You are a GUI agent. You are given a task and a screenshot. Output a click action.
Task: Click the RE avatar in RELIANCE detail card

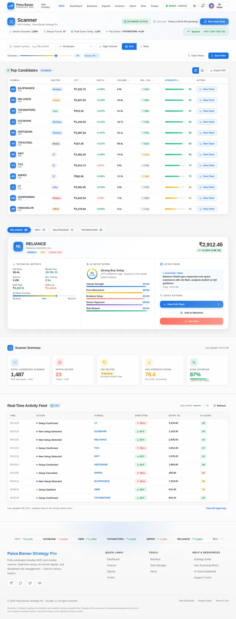coord(18,246)
